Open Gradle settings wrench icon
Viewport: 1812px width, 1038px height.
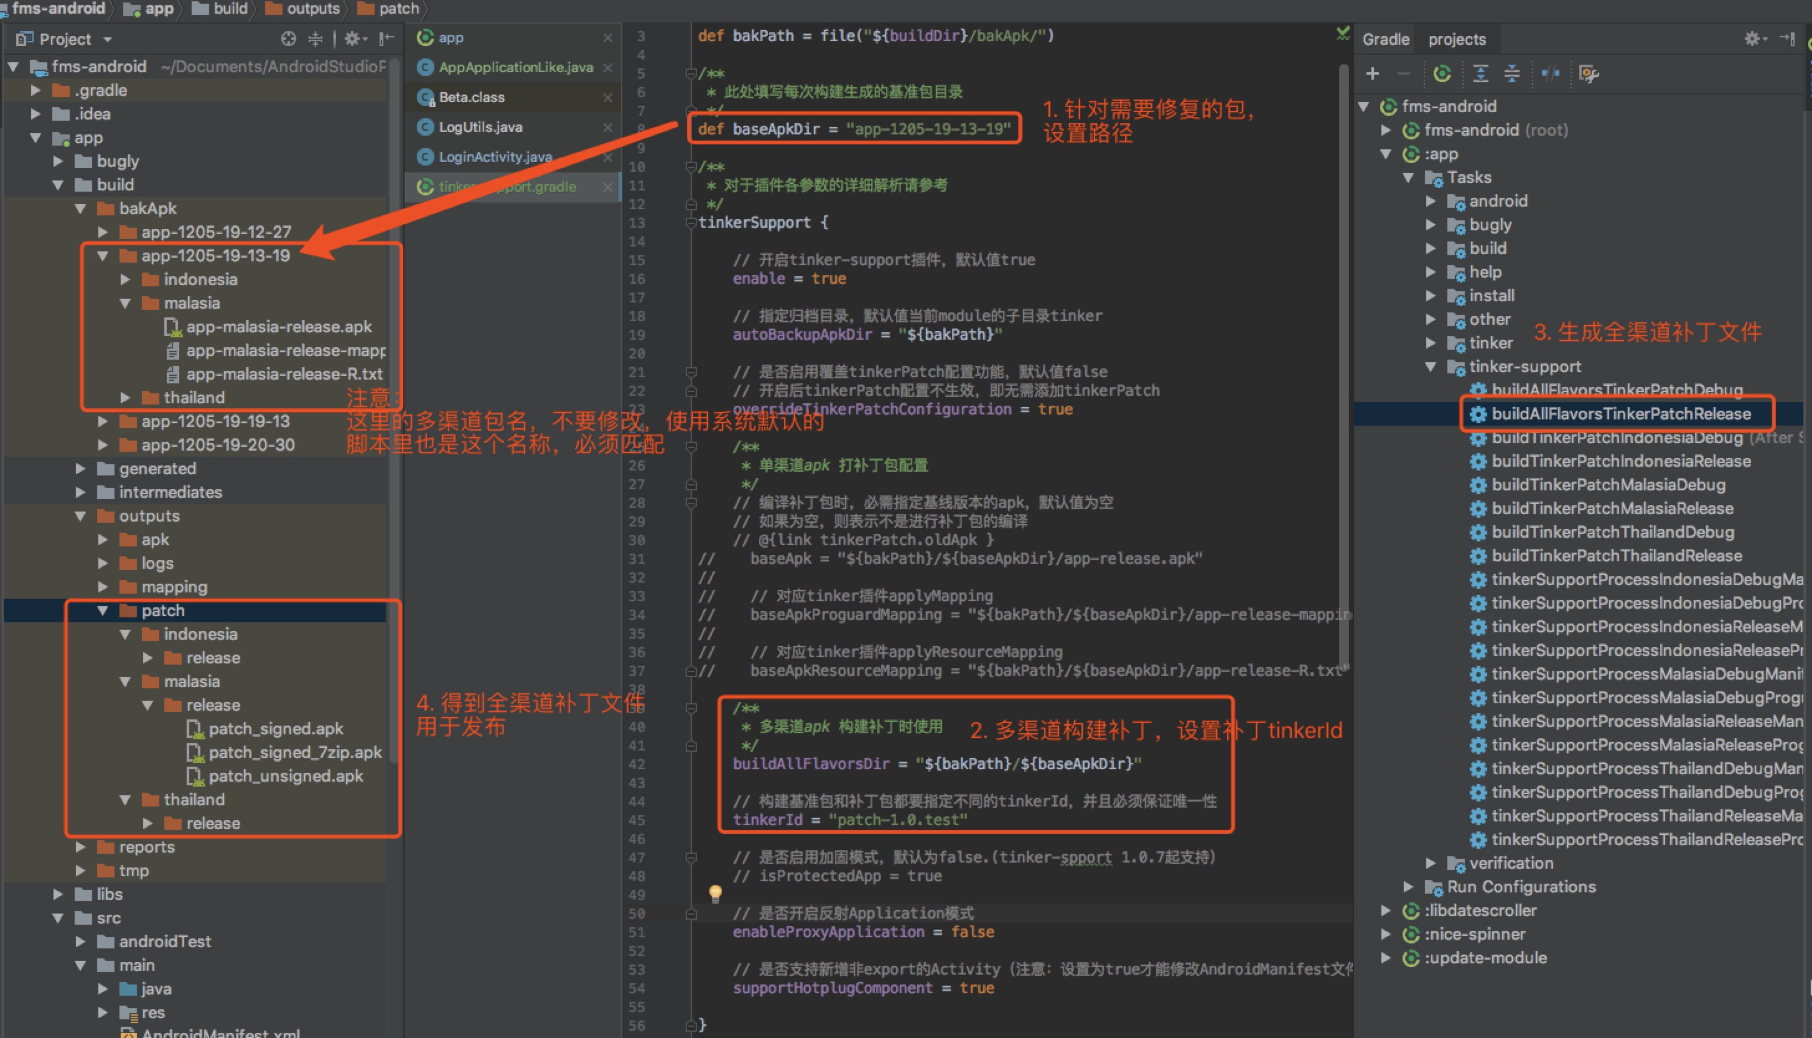point(1588,73)
